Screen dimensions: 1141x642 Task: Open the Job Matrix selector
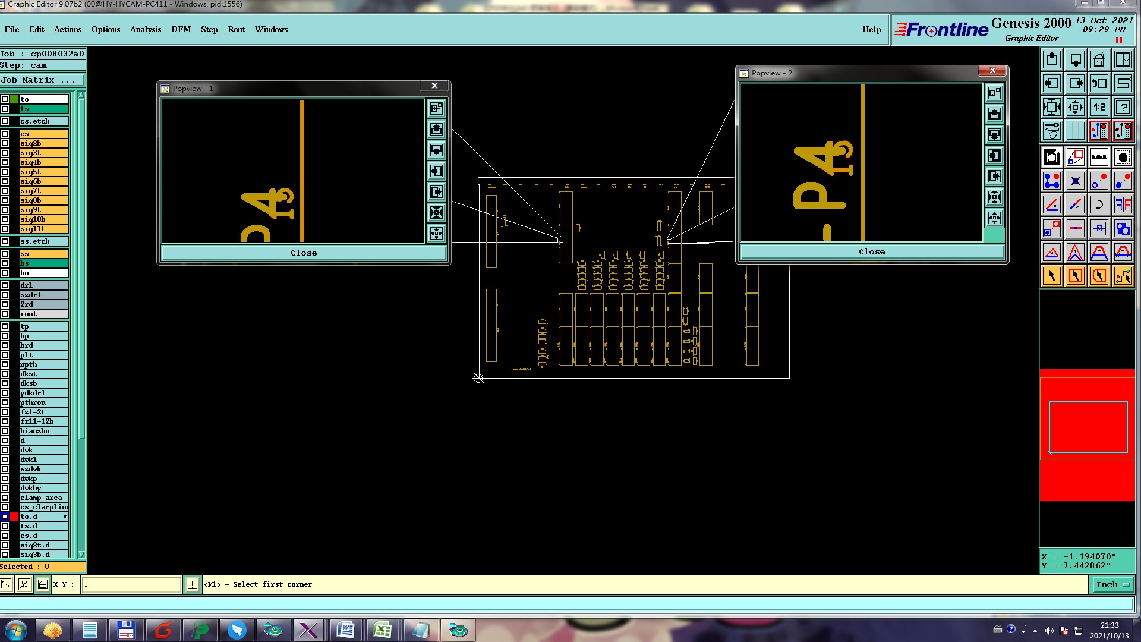click(x=42, y=80)
